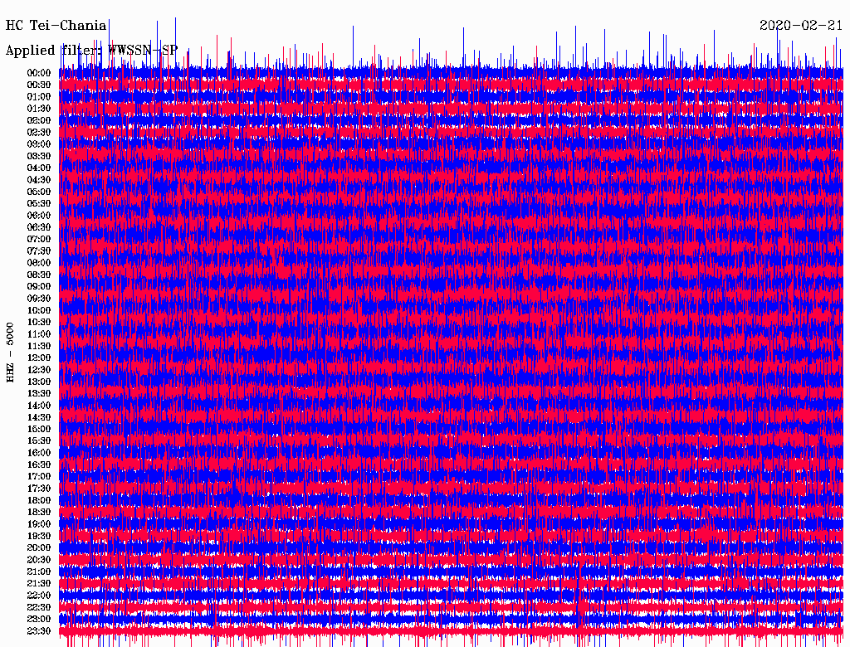The width and height of the screenshot is (850, 647).
Task: Select the 12:30 time label
Action: (x=39, y=370)
